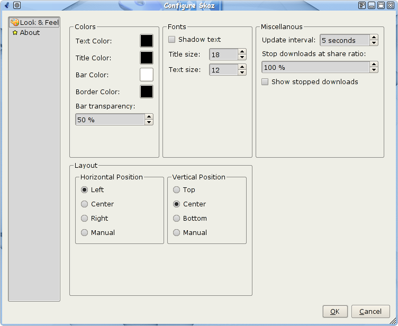398x326 pixels.
Task: Decrease Update interval with down arrow
Action: point(374,43)
